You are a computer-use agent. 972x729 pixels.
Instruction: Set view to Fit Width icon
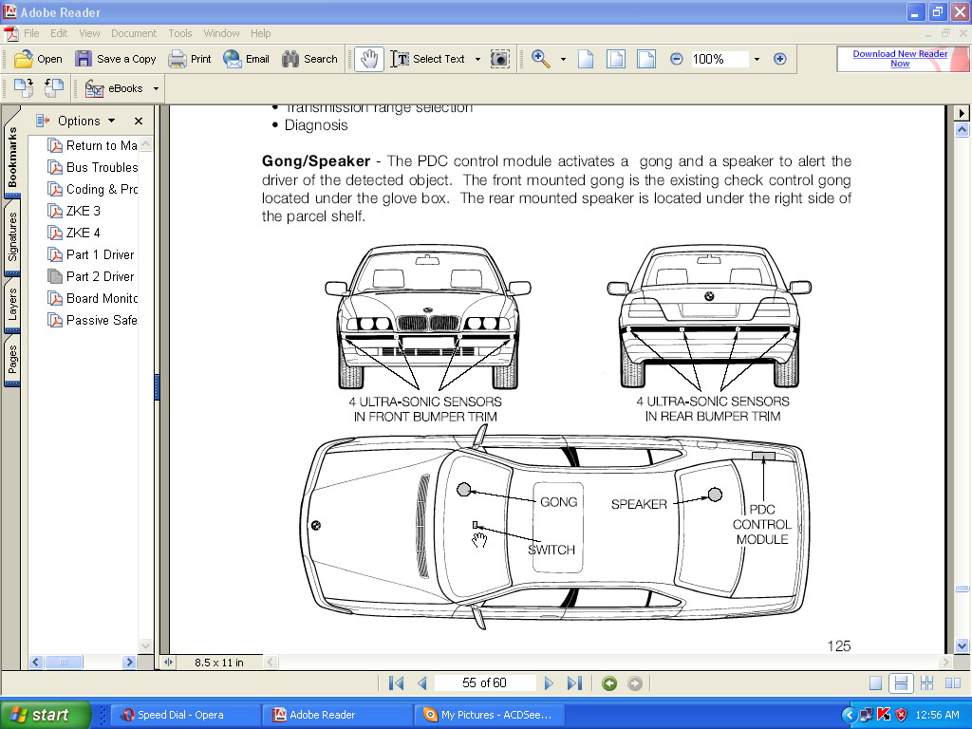645,59
